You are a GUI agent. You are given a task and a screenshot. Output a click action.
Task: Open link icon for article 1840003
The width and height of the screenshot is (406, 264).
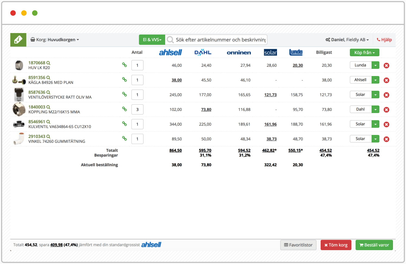point(124,109)
